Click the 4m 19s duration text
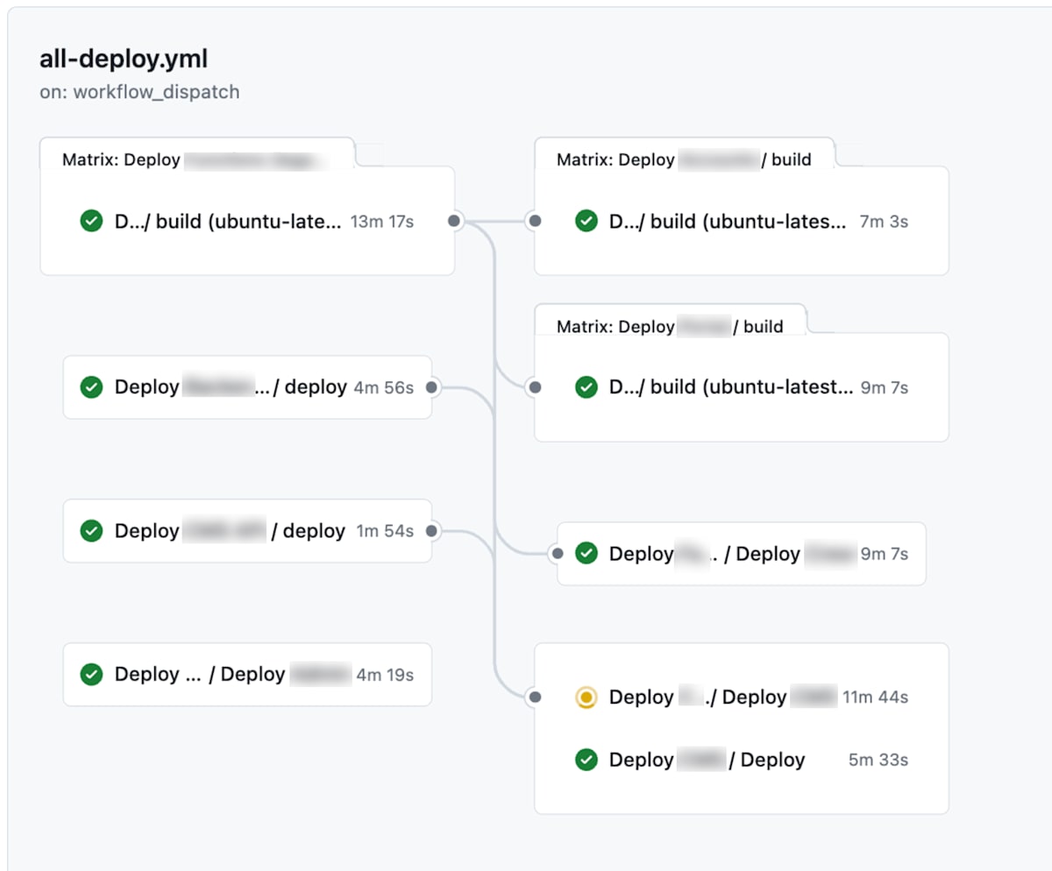This screenshot has height=871, width=1052. coord(385,675)
